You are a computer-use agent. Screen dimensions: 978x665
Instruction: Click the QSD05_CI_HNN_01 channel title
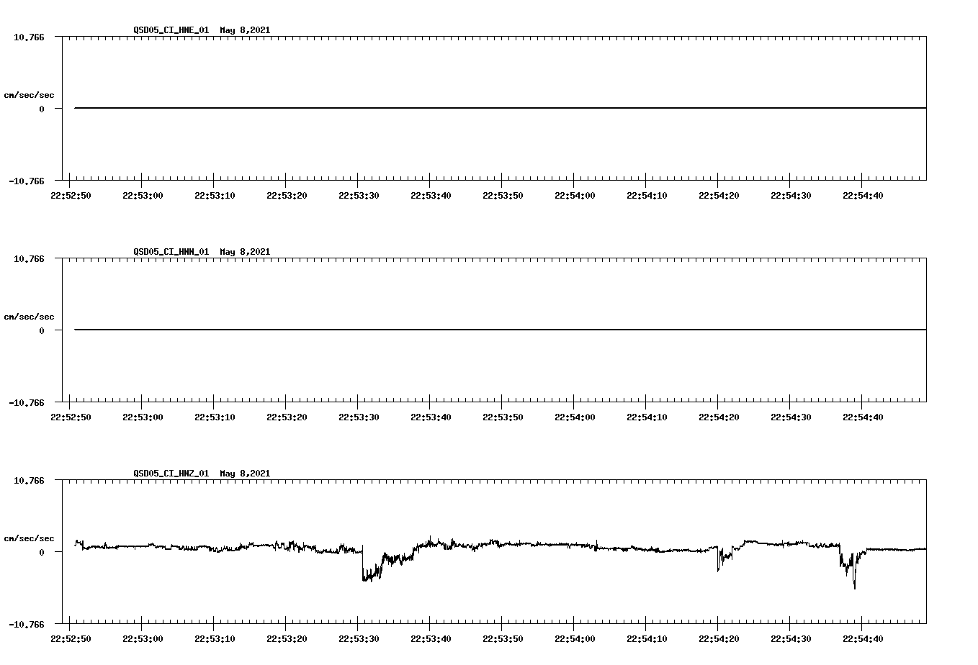pos(173,252)
